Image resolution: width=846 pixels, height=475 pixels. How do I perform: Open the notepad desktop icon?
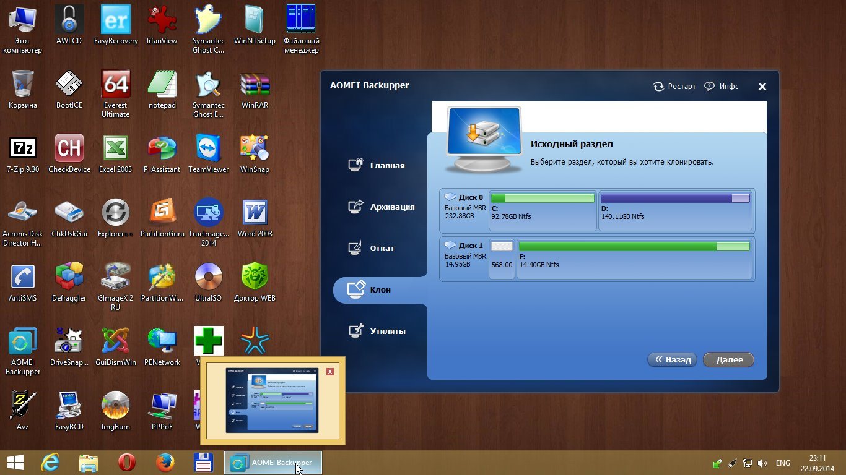pyautogui.click(x=162, y=90)
